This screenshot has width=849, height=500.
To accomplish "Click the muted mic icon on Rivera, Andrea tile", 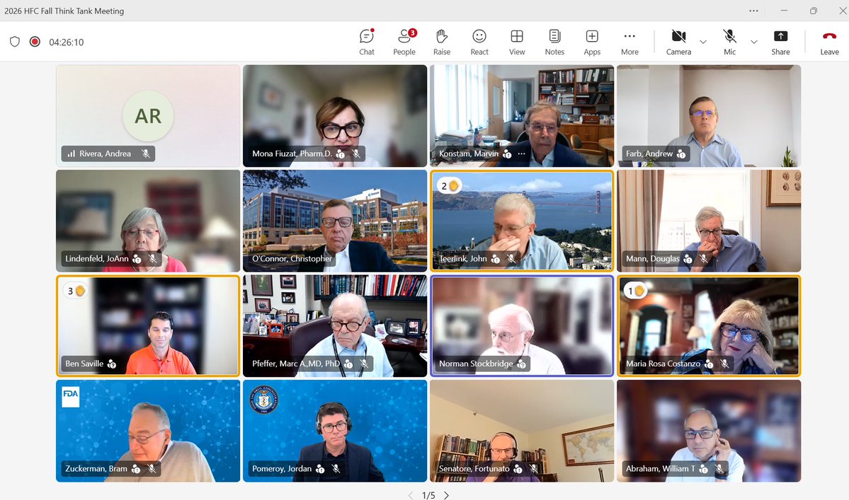I will point(146,153).
